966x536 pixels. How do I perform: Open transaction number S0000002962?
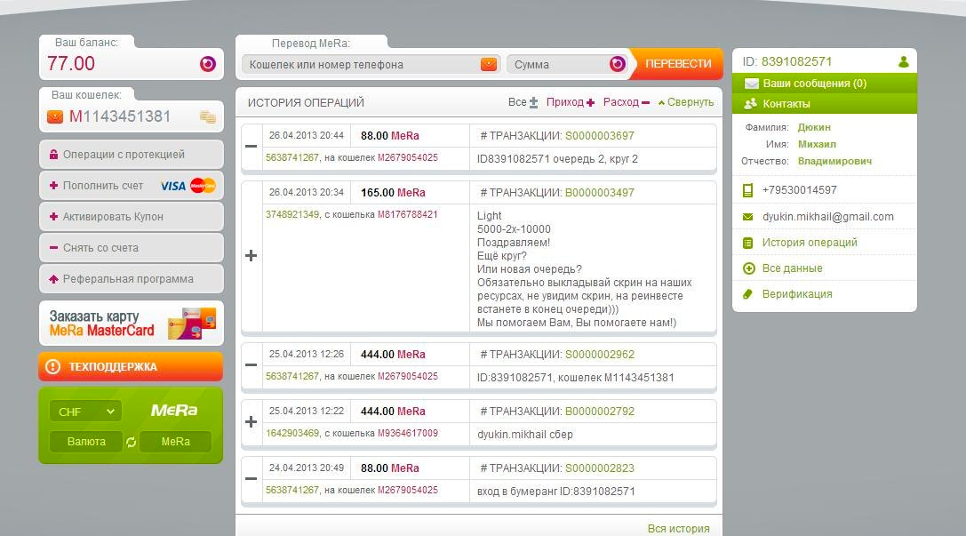600,355
